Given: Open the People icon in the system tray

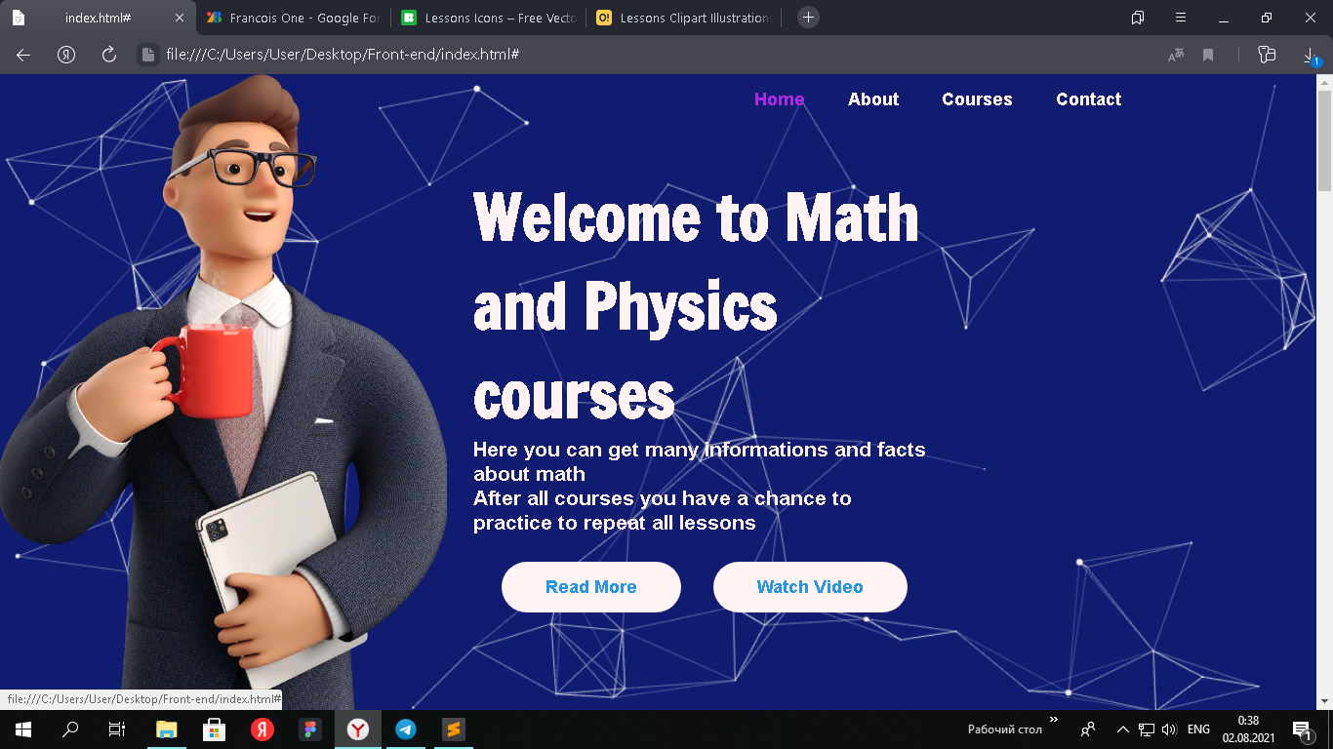Looking at the screenshot, I should [x=1088, y=729].
